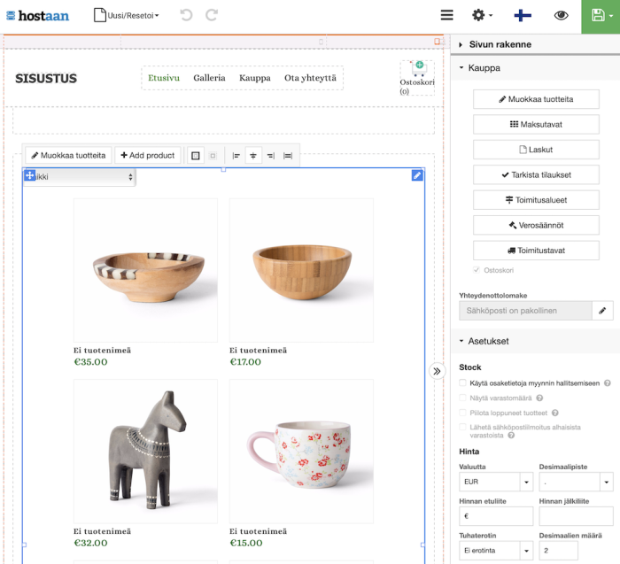Viewport: 620px width, 564px height.
Task: Redo the last action
Action: (212, 15)
